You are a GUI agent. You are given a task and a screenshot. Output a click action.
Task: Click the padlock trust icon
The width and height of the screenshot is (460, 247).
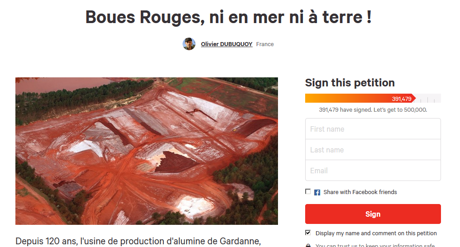(x=308, y=245)
